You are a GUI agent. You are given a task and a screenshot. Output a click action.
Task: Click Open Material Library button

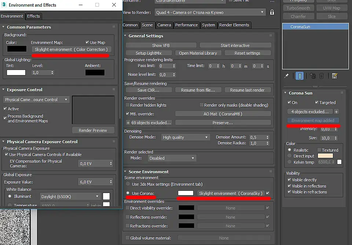[x=198, y=53]
